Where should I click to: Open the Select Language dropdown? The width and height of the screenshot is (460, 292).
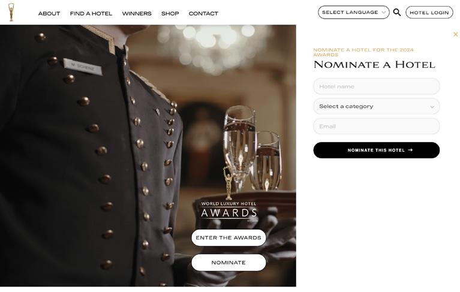point(353,13)
